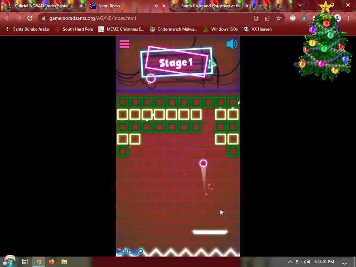Go forward one page
The height and width of the screenshot is (267, 356).
point(19,18)
